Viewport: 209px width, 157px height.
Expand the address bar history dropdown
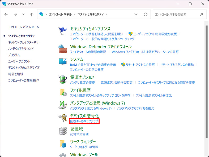point(136,14)
